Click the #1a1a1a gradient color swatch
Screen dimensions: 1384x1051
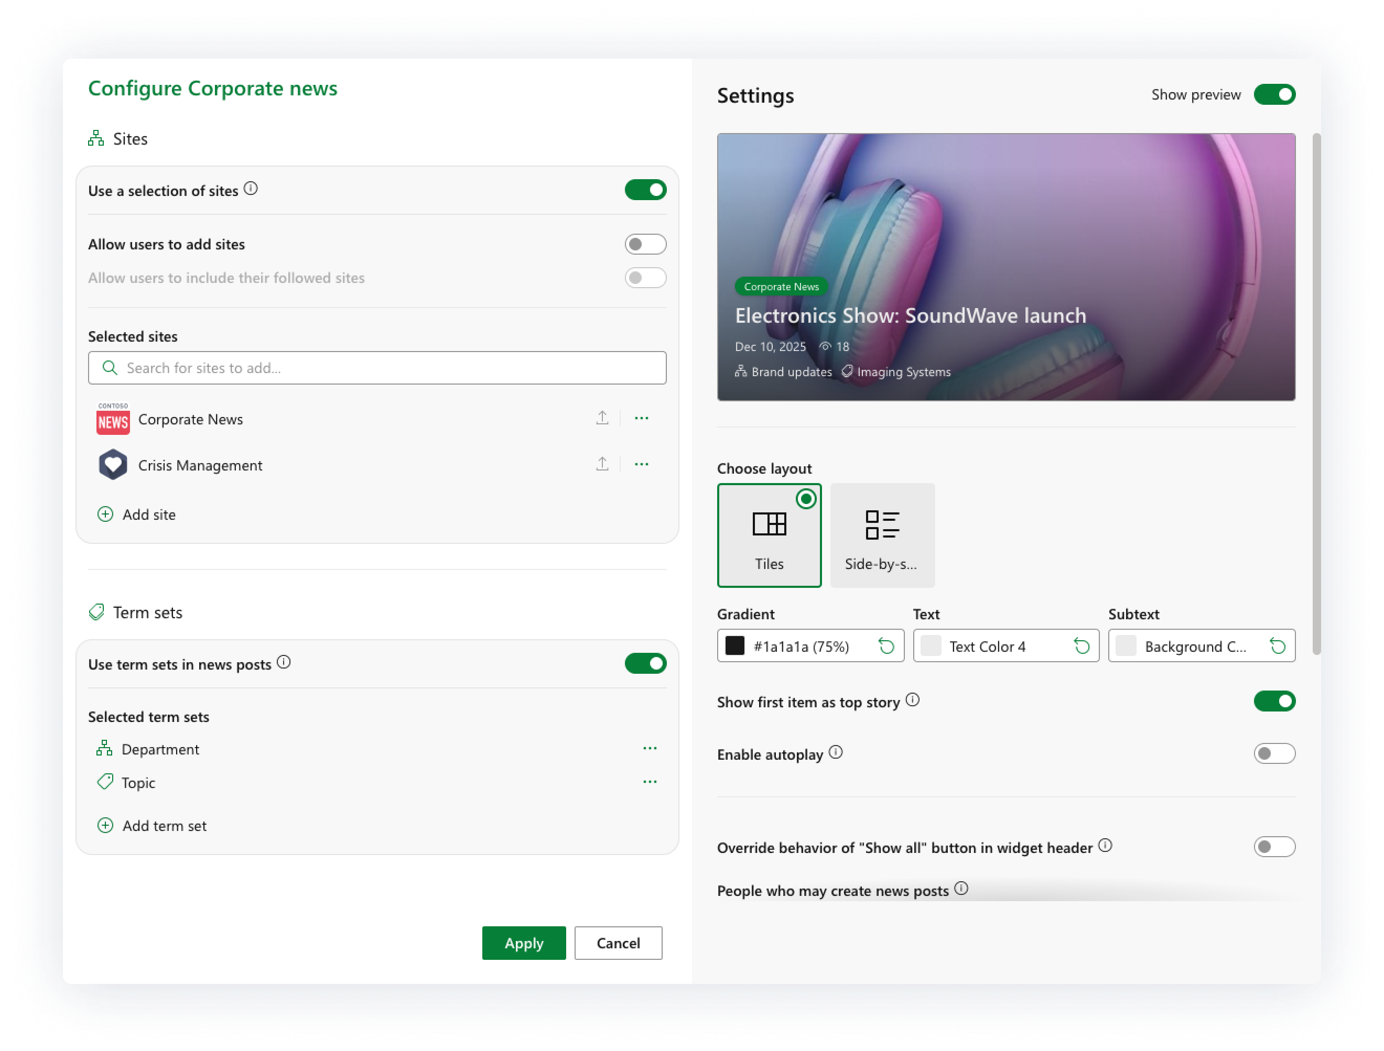tap(735, 645)
